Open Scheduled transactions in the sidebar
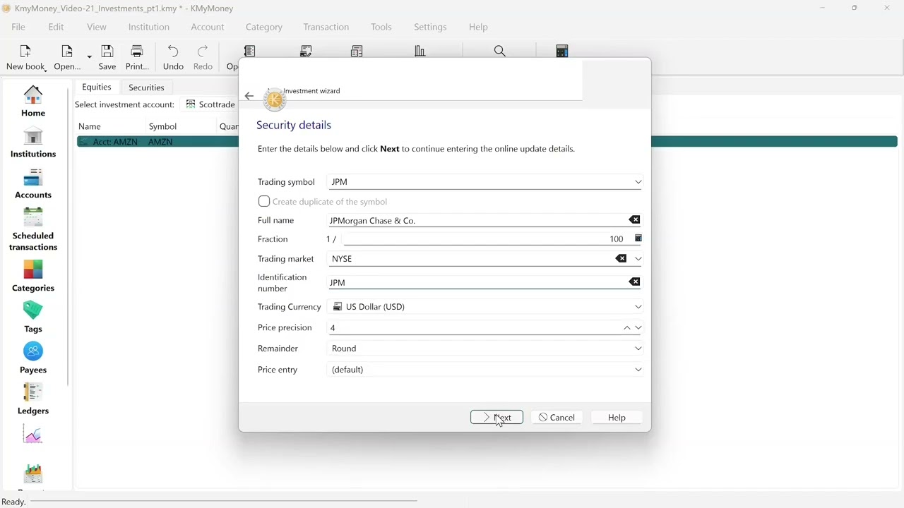The image size is (904, 508). [x=33, y=230]
